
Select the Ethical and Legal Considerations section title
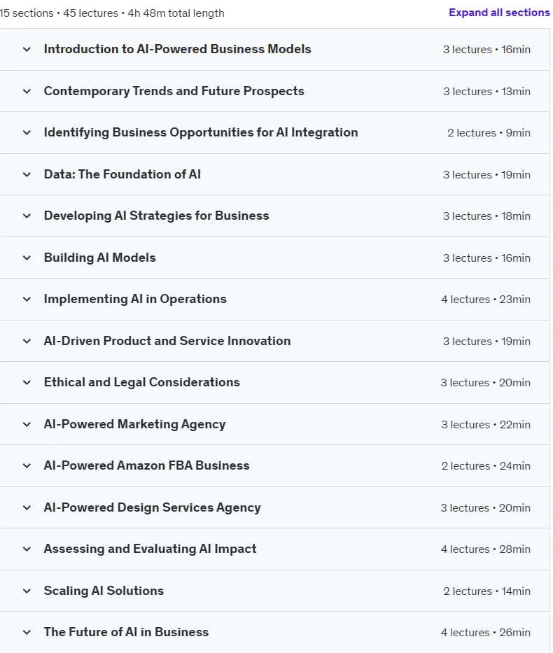pos(141,382)
